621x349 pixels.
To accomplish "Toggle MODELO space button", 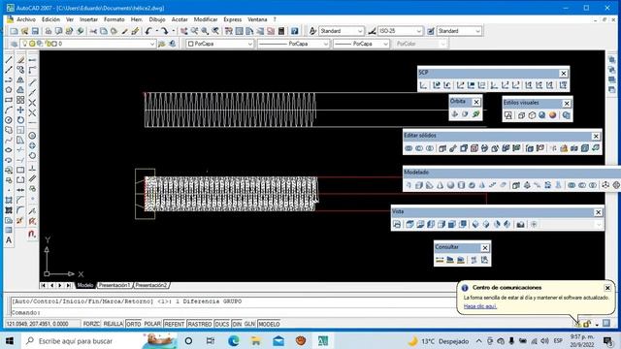I will click(269, 324).
